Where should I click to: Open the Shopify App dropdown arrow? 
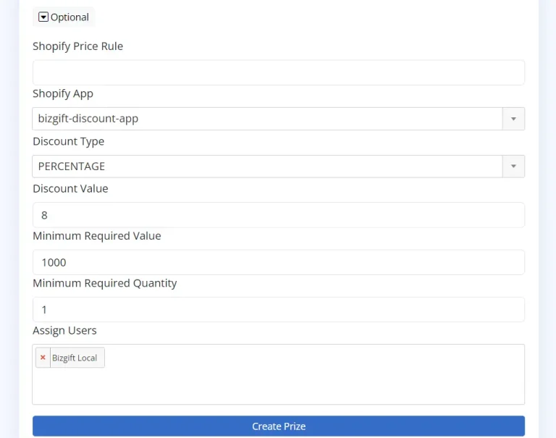click(513, 119)
